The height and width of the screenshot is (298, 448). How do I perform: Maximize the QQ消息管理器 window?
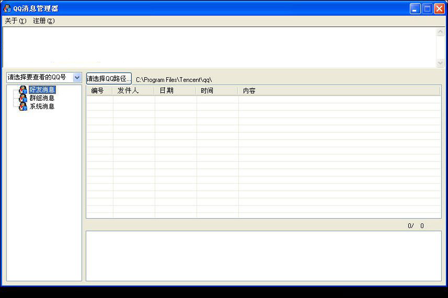point(427,9)
